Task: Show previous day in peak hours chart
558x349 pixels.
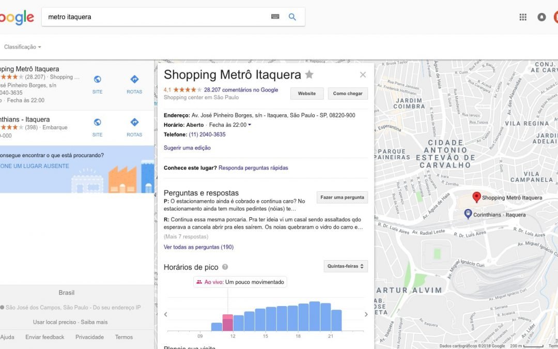Action: 165,314
